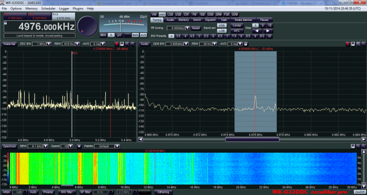Zoom out on the DDC spectrum
The height and width of the screenshot is (195, 367).
[133, 44]
